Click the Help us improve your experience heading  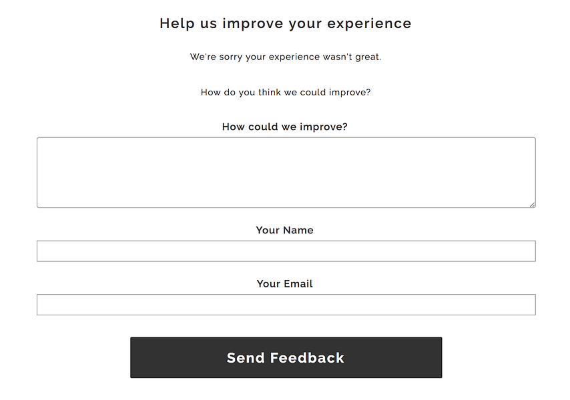285,23
